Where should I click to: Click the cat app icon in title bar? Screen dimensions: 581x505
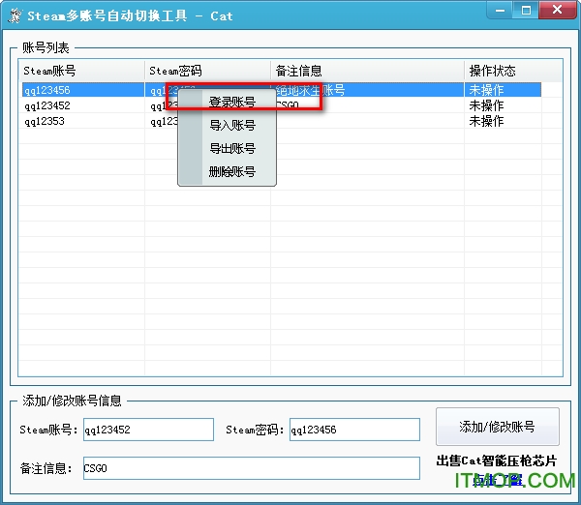(x=15, y=15)
